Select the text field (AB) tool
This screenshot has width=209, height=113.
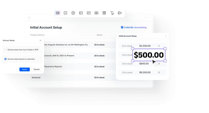click(x=57, y=13)
